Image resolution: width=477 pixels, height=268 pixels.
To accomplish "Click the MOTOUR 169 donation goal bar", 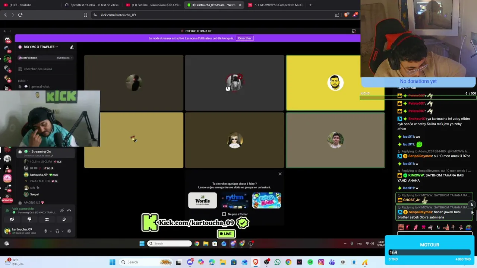I will (430, 252).
